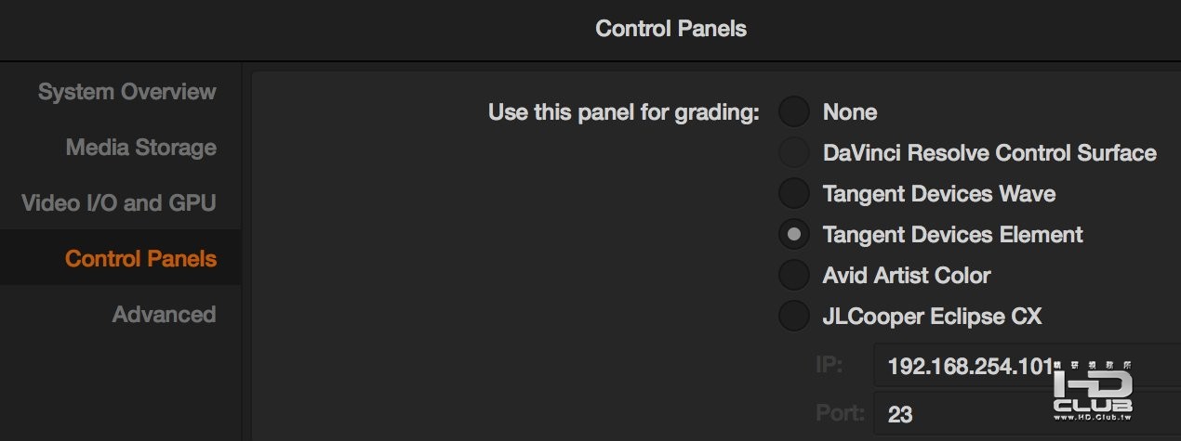1181x441 pixels.
Task: Go to Video I/O and GPU settings
Action: (118, 202)
